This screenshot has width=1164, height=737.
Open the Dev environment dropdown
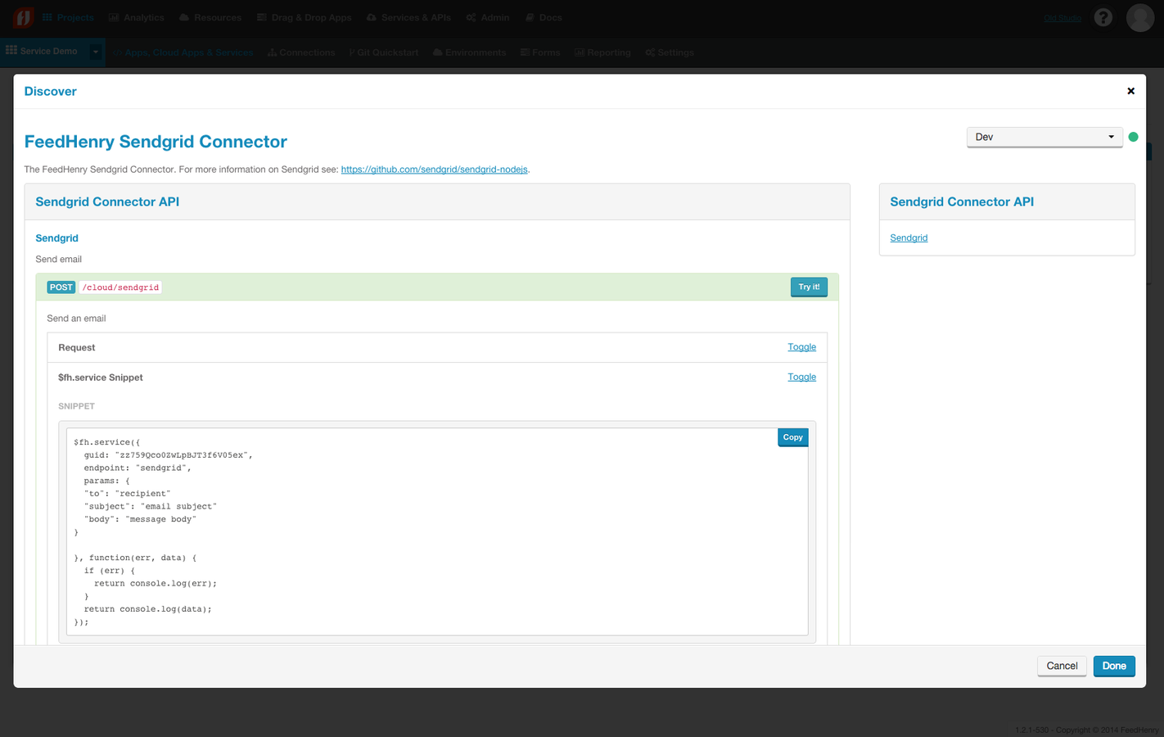(x=1044, y=137)
